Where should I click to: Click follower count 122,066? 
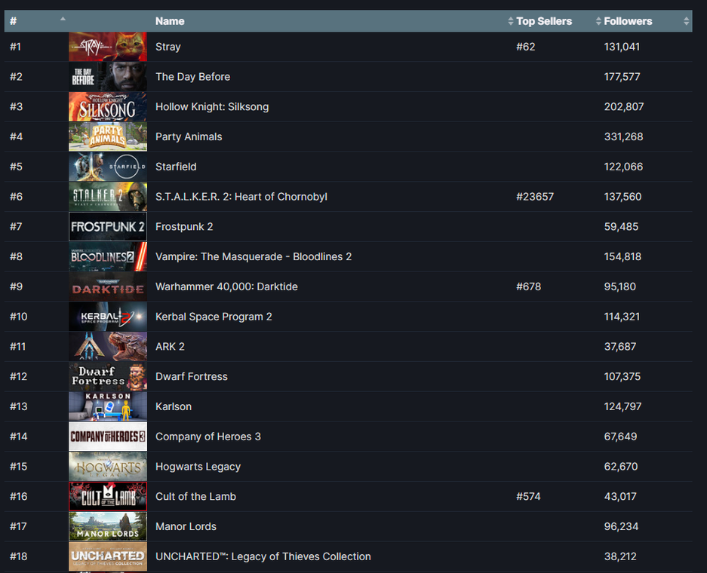[x=623, y=167]
